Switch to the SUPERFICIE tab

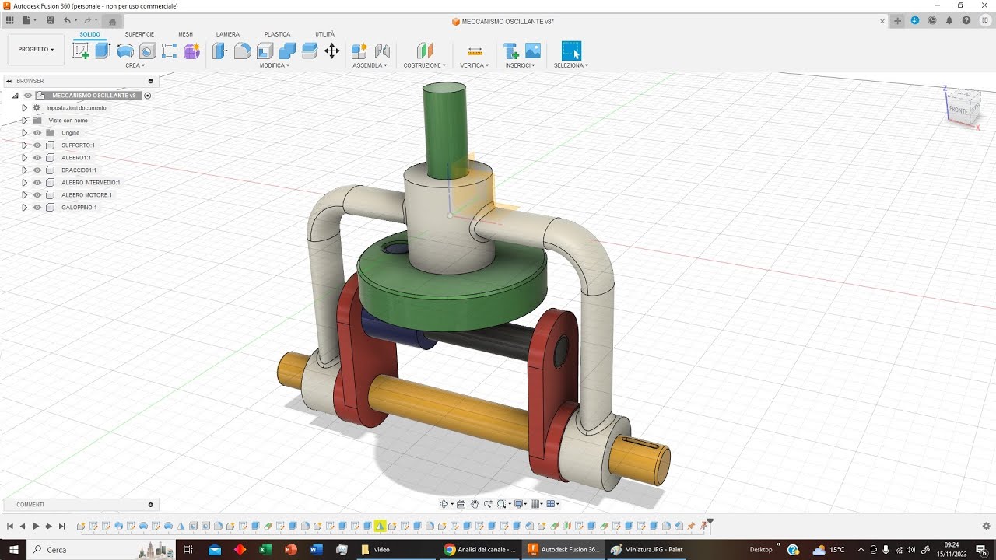(139, 34)
